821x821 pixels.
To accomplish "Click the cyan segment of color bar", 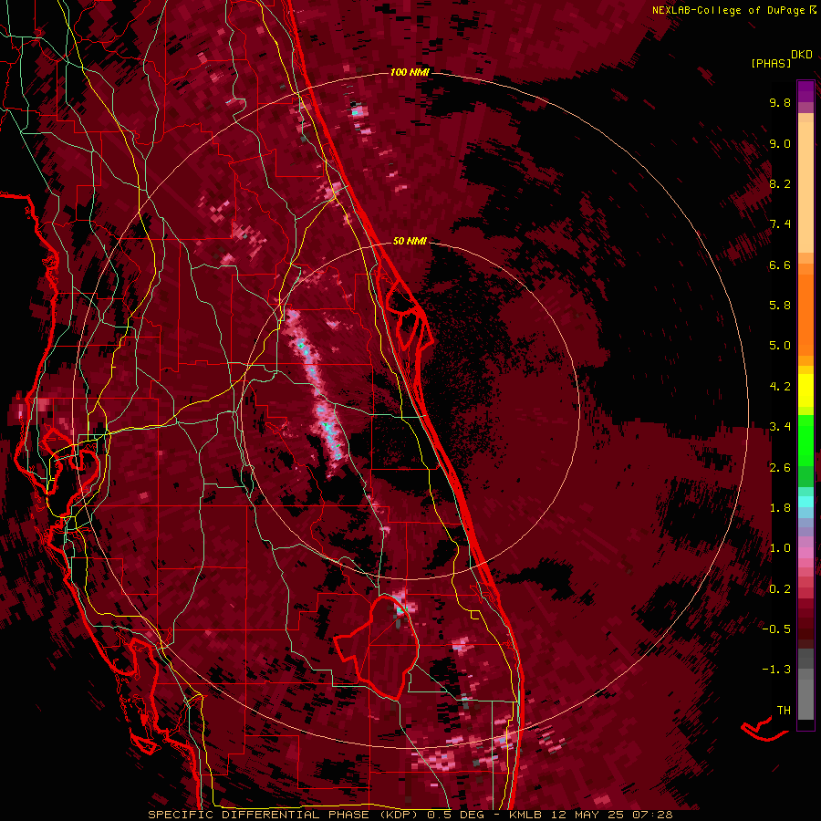I will tap(805, 501).
